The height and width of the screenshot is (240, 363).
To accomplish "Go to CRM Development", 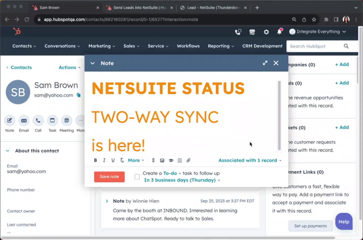I will [262, 46].
